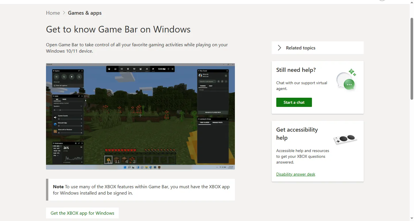414x221 pixels.
Task: Click the Note about XBOX app sign-in
Action: [141, 190]
